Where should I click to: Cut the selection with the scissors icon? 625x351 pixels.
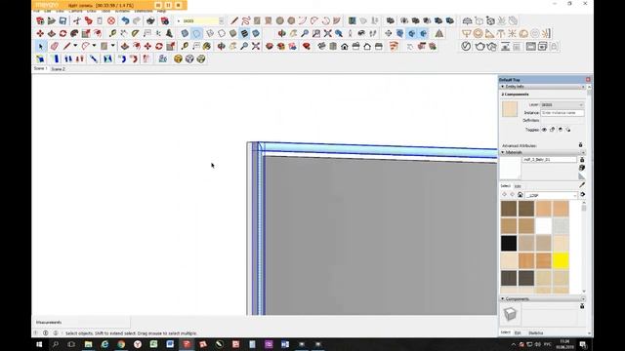pos(76,20)
